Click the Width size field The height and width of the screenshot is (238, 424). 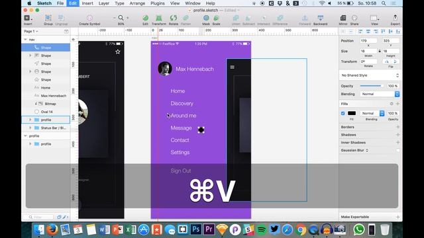(368, 51)
